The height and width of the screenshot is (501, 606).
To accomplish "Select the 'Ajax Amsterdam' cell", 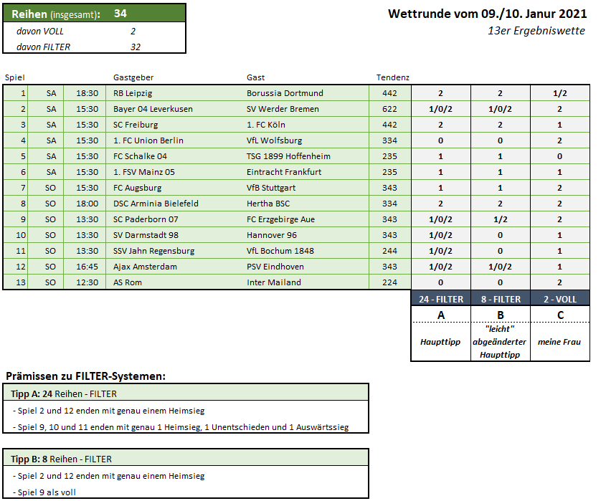I will [145, 267].
